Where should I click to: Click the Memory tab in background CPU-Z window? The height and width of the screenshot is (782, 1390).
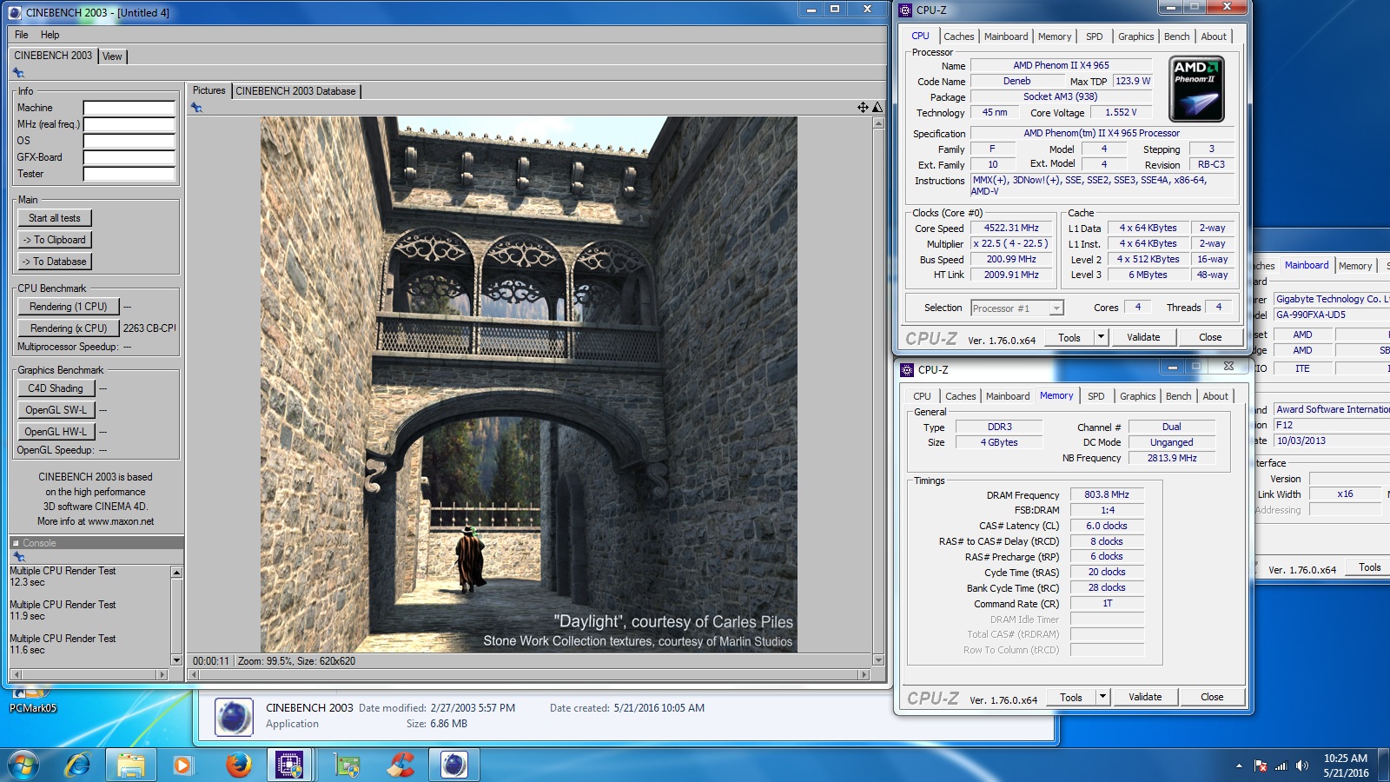[x=1355, y=266]
